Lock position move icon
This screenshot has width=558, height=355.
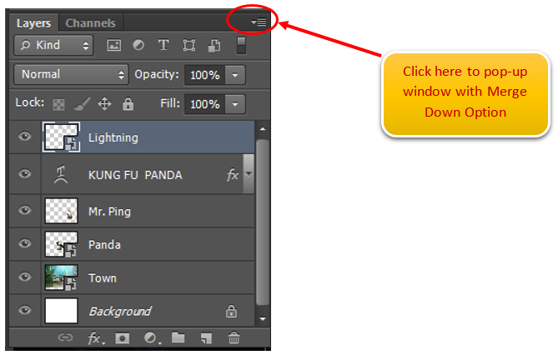[x=104, y=104]
